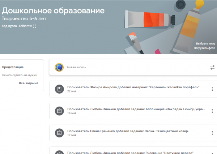Image resolution: width=217 pixels, height=154 pixels.
Task: Open the three-dot menu for the Аппликация post
Action: pyautogui.click(x=212, y=111)
